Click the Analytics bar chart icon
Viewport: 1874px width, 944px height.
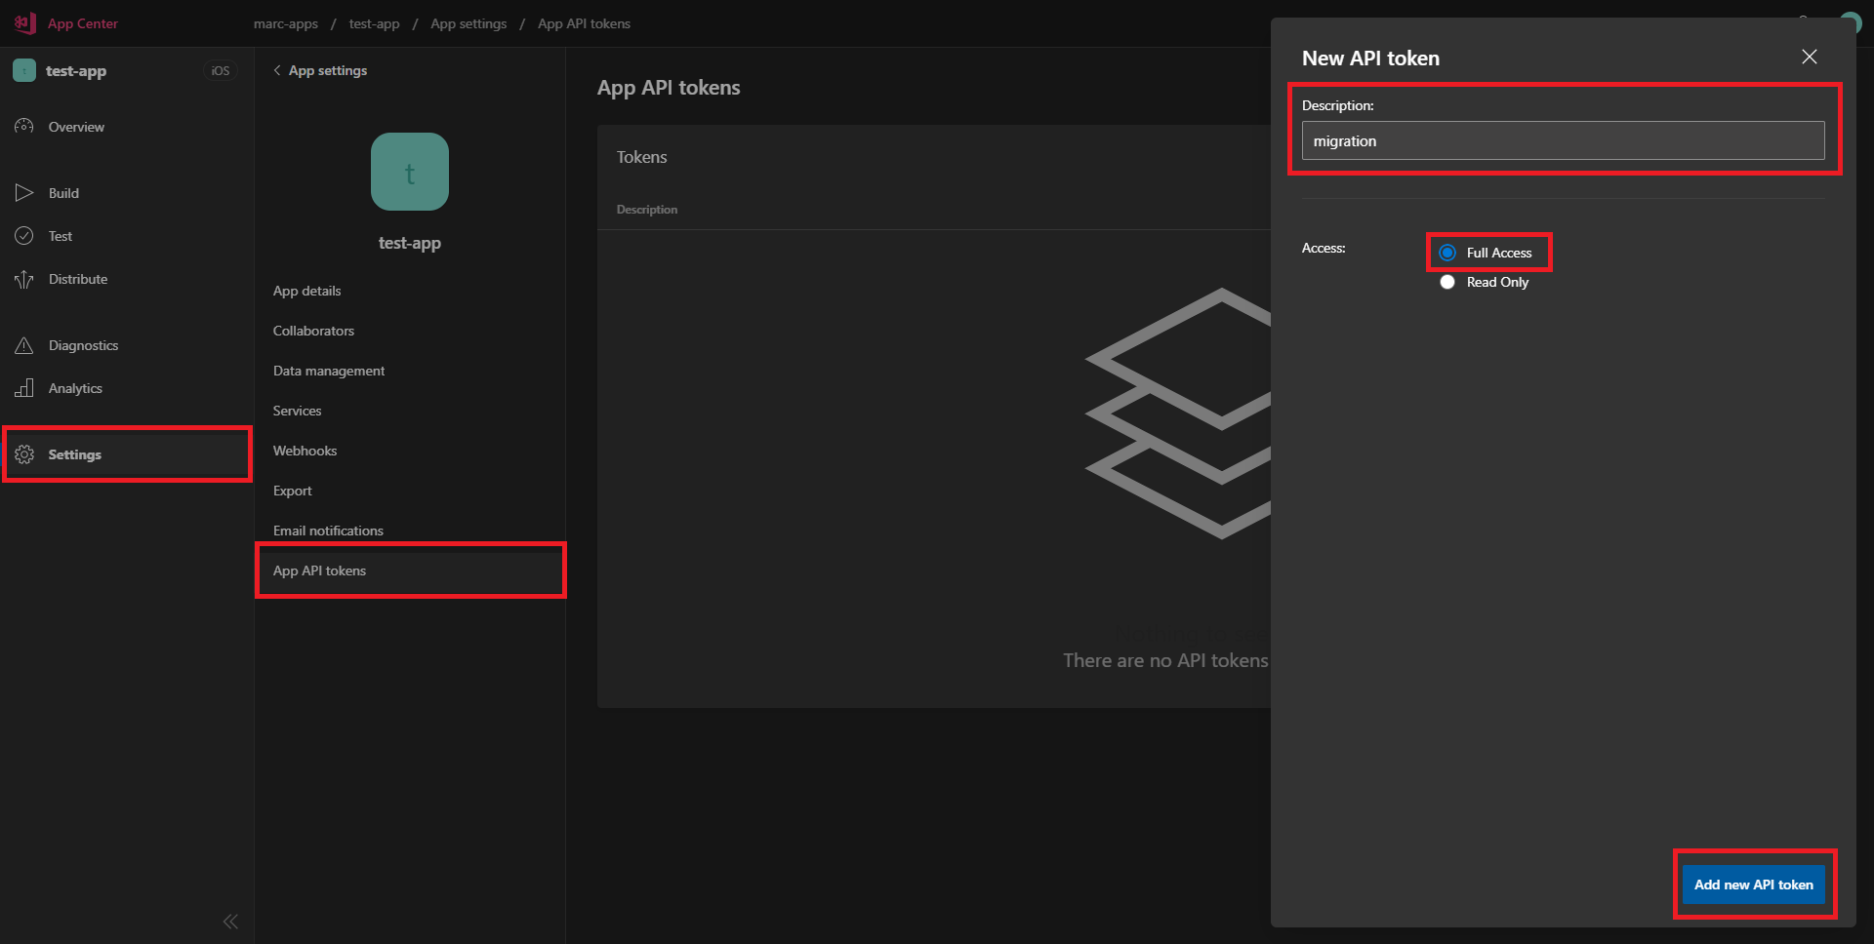24,388
